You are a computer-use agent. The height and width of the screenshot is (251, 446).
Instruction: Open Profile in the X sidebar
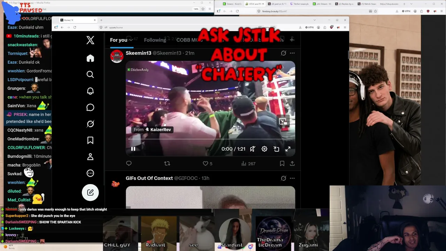point(90,157)
